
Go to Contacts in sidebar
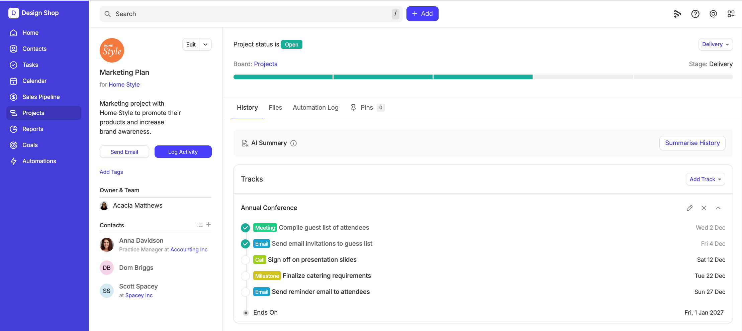coord(44,49)
